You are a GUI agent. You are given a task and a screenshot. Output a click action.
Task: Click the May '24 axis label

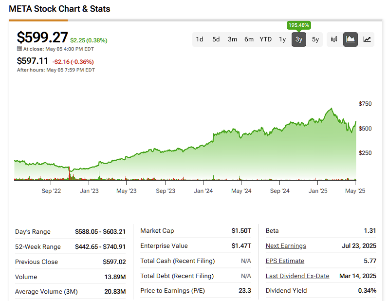point(241,191)
